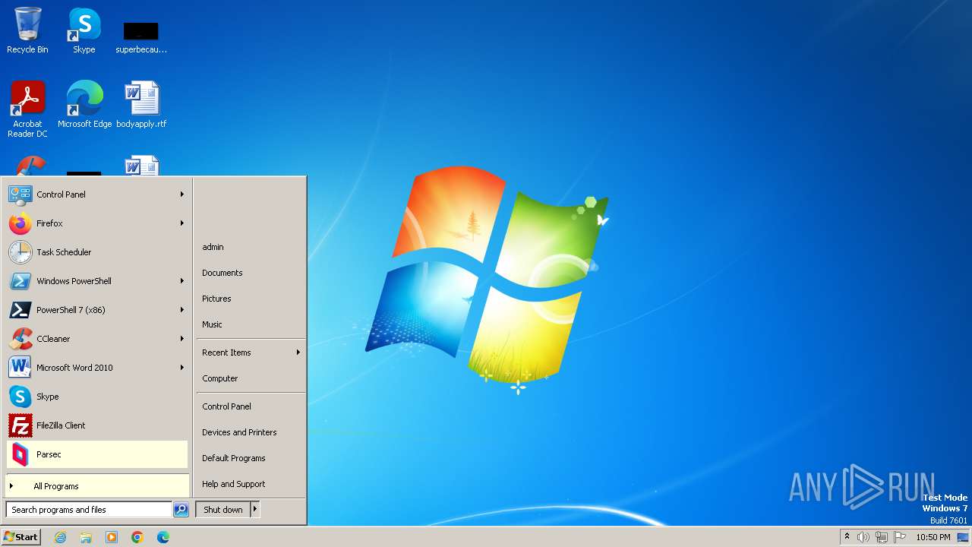Image resolution: width=972 pixels, height=547 pixels.
Task: Click Control Panel icon in Start menu programs list
Action: pyautogui.click(x=20, y=194)
